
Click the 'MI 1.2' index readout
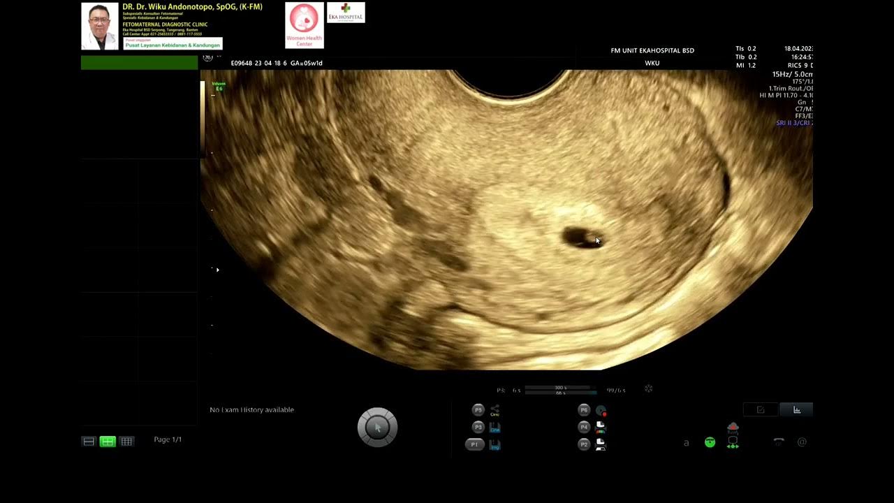point(746,66)
